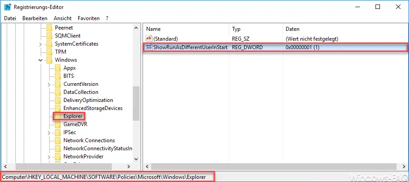Select the GameDVR folder icon
The height and width of the screenshot is (182, 409).
coord(58,125)
